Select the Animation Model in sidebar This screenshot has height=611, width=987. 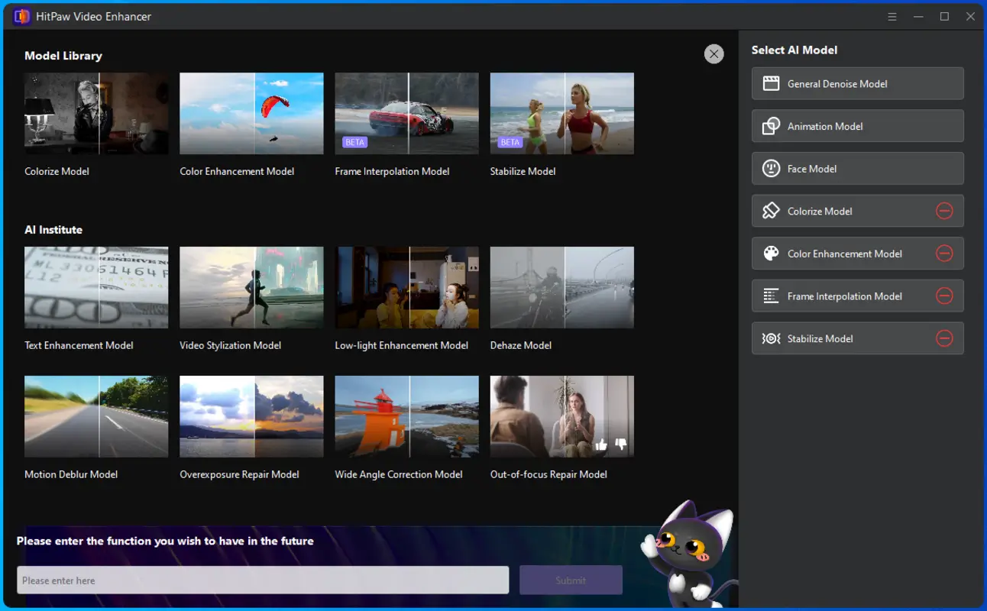(857, 125)
